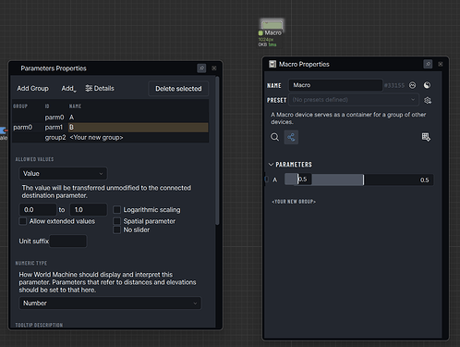Select the group2 Your new group row
This screenshot has height=347, width=460.
[x=110, y=137]
